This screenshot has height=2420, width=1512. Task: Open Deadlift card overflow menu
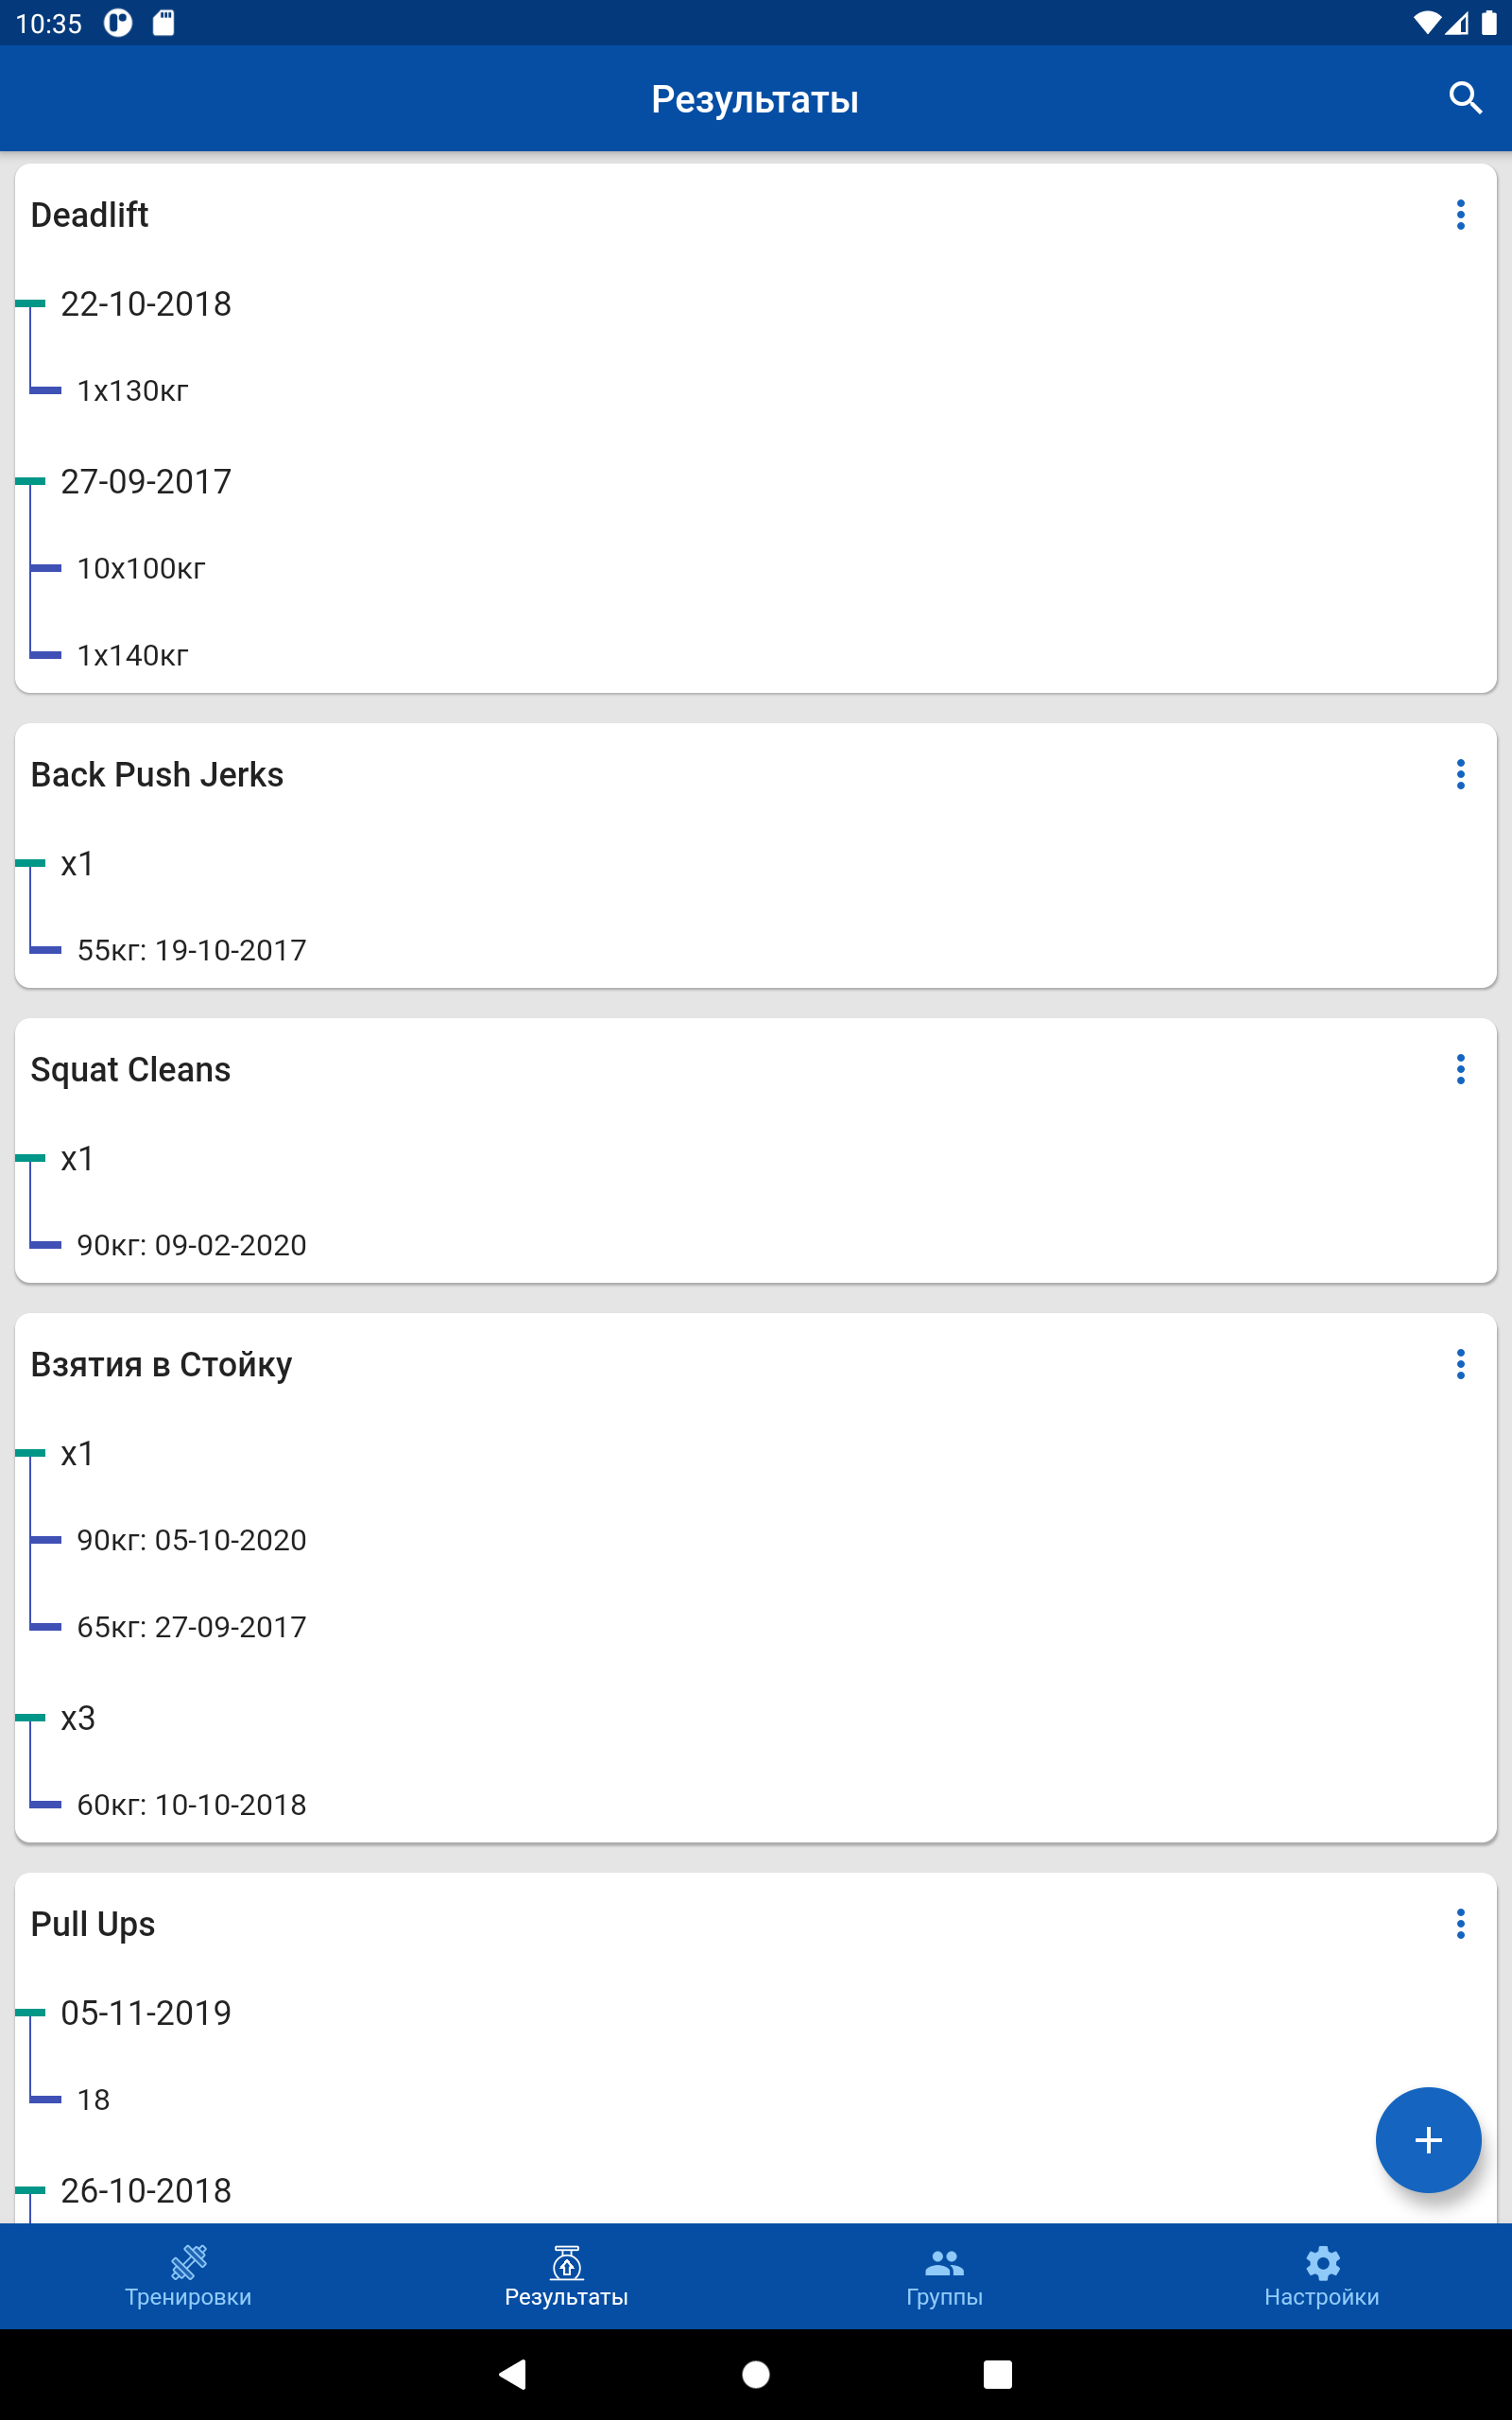pos(1460,215)
